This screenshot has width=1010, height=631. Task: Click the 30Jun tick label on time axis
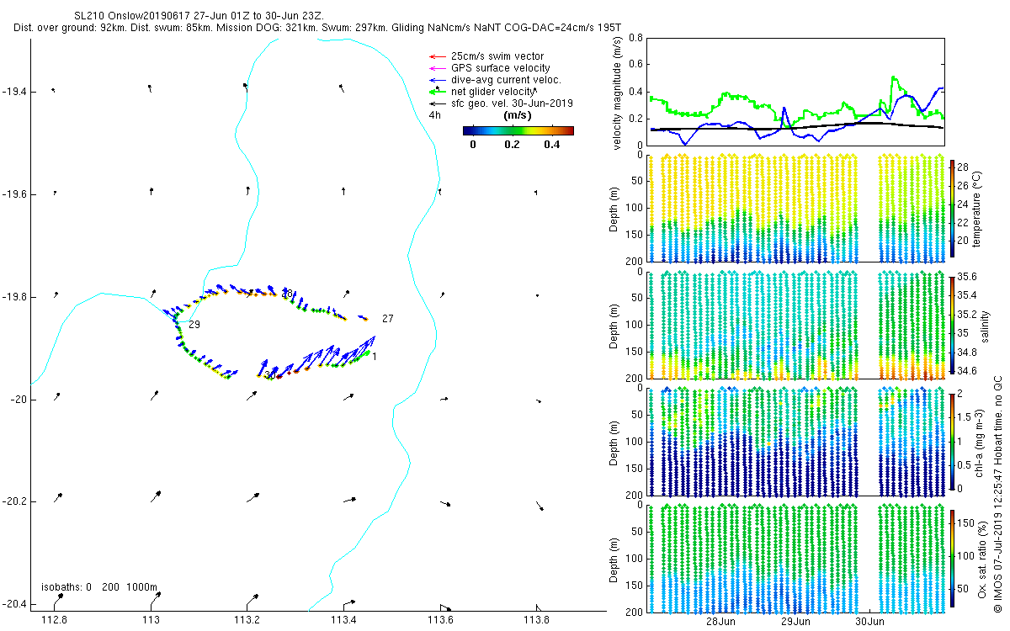tap(870, 622)
